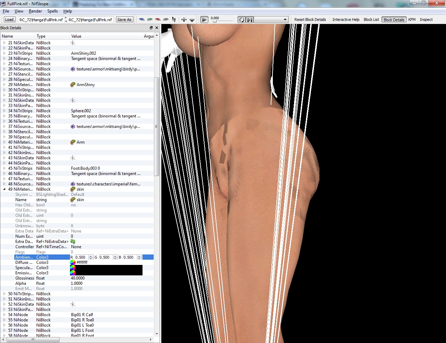Image resolution: width=446 pixels, height=343 pixels.
Task: Expand the 23 NiTriStrips row
Action: coord(5,53)
